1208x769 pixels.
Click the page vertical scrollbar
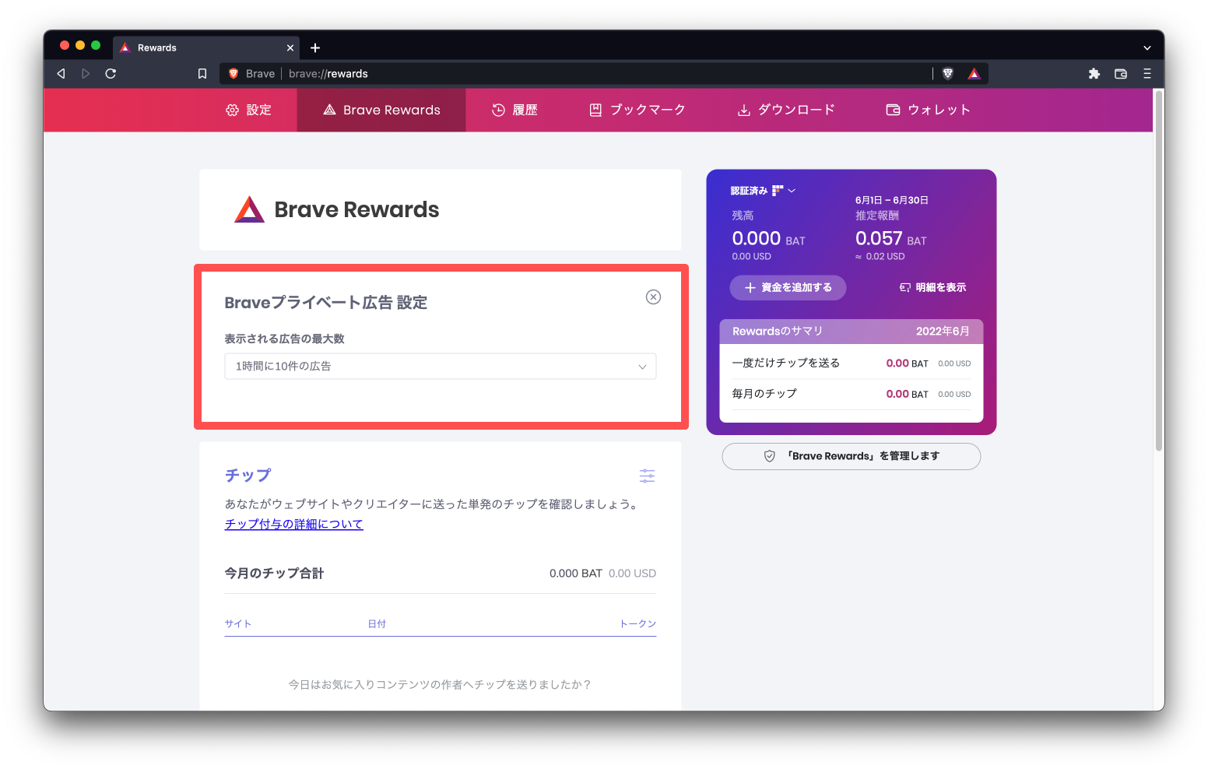(1158, 271)
